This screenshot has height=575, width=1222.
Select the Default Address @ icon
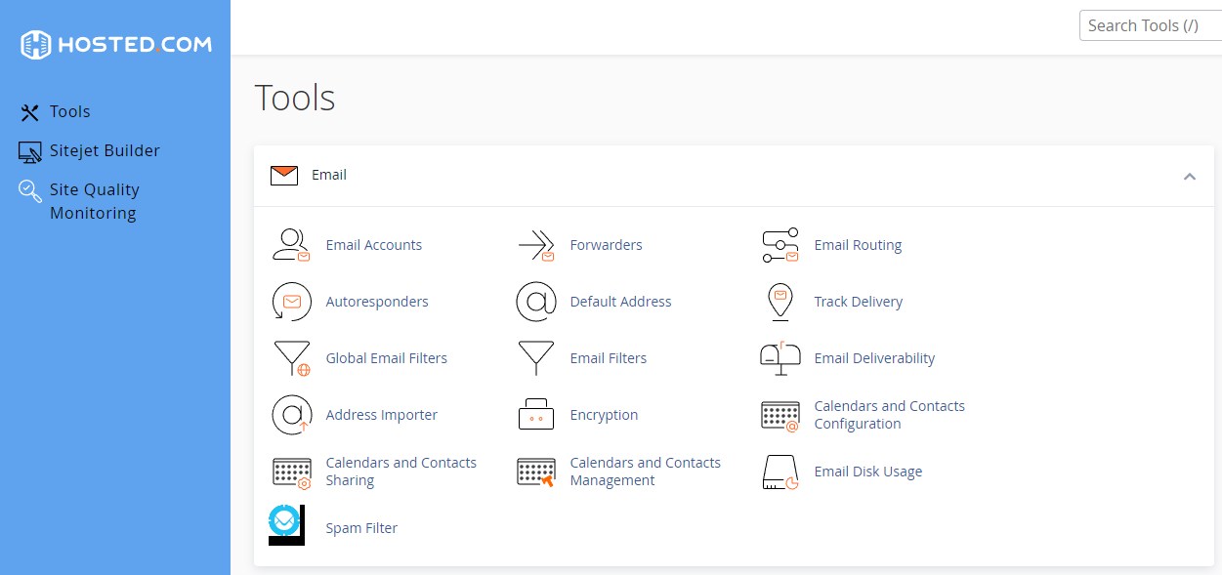click(x=535, y=302)
